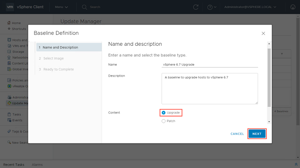Click the Description text area
300x168 pixels.
tap(210, 89)
